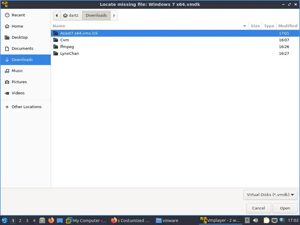Navigate to dartz home in path bar
Image resolution: width=300 pixels, height=225 pixels.
pyautogui.click(x=71, y=16)
